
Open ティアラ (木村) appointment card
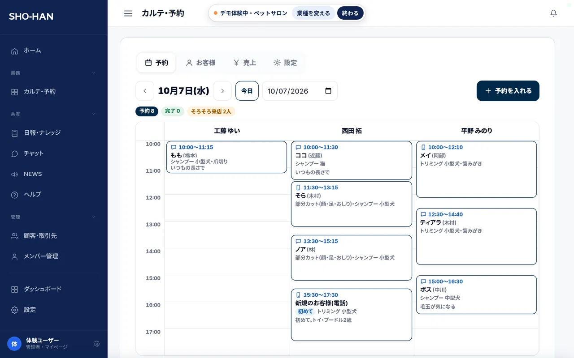click(476, 236)
